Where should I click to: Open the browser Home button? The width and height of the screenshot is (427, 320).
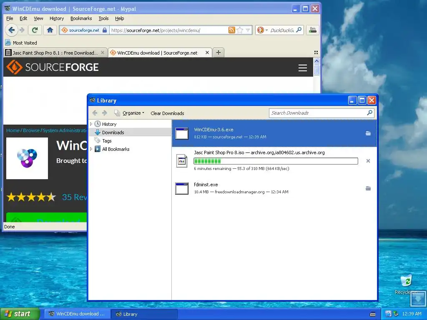click(x=50, y=30)
